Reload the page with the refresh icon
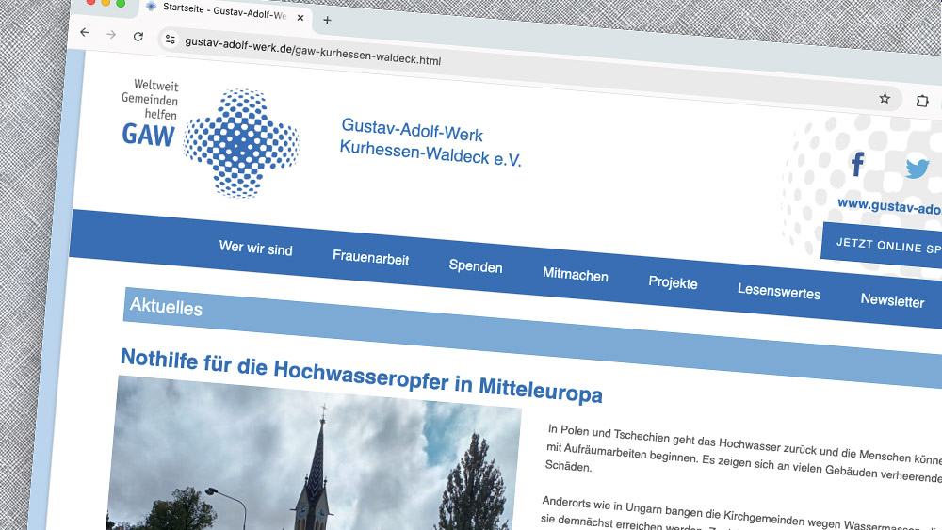942x530 pixels. click(138, 36)
